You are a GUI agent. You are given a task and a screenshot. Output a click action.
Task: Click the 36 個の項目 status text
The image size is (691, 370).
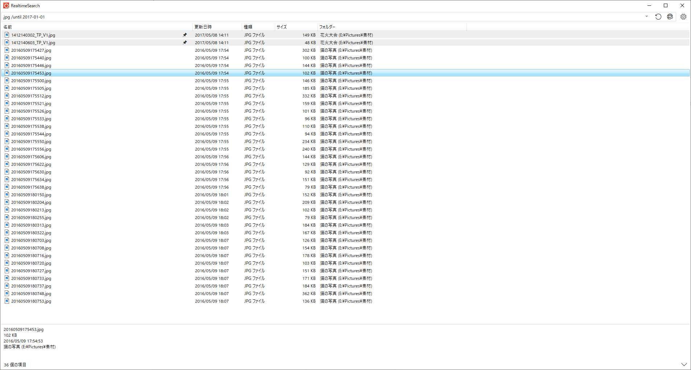click(x=15, y=365)
